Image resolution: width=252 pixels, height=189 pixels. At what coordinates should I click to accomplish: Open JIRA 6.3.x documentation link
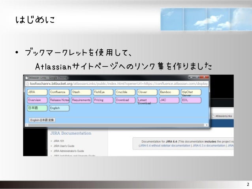click(209, 146)
